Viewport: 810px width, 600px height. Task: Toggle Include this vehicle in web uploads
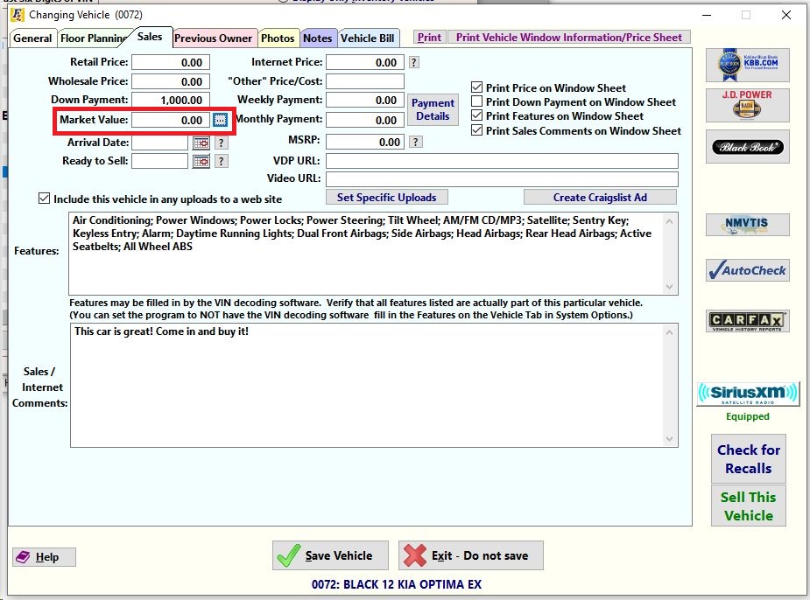pyautogui.click(x=45, y=199)
